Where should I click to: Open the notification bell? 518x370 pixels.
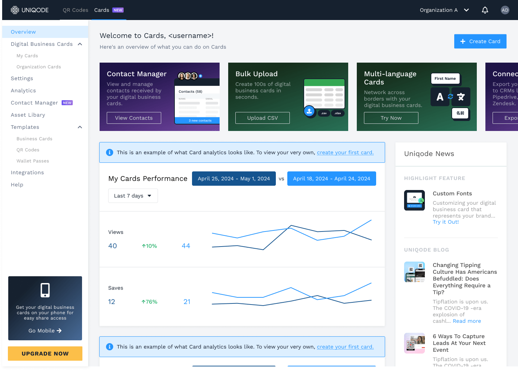coord(485,10)
